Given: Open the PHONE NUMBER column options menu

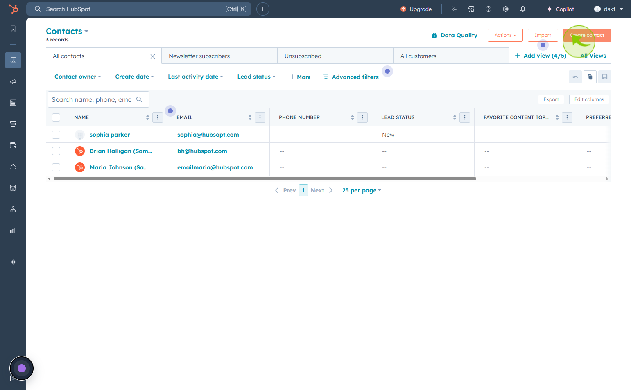Looking at the screenshot, I should [x=362, y=117].
